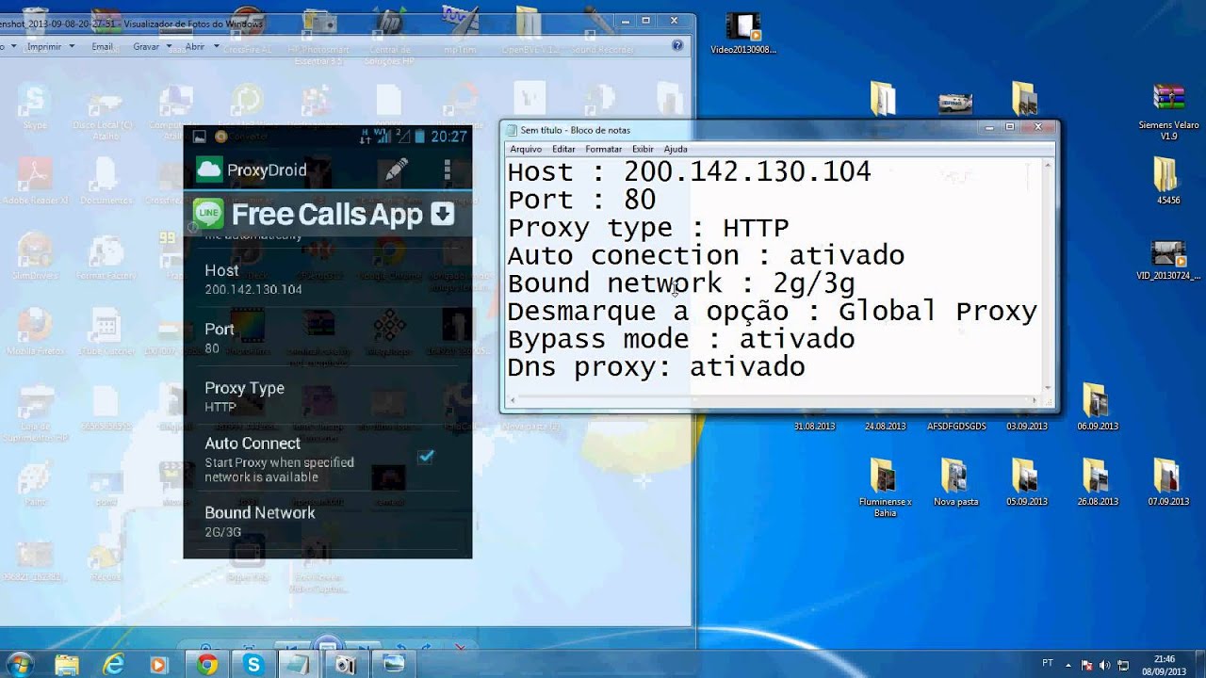Select the 07.09.2013 folder

[1167, 482]
